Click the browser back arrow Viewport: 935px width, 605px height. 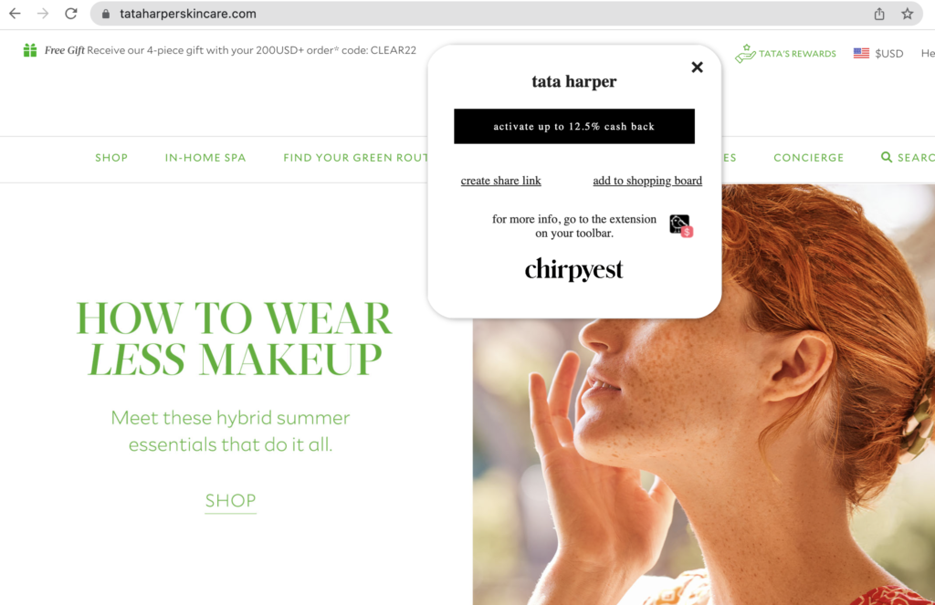tap(15, 14)
